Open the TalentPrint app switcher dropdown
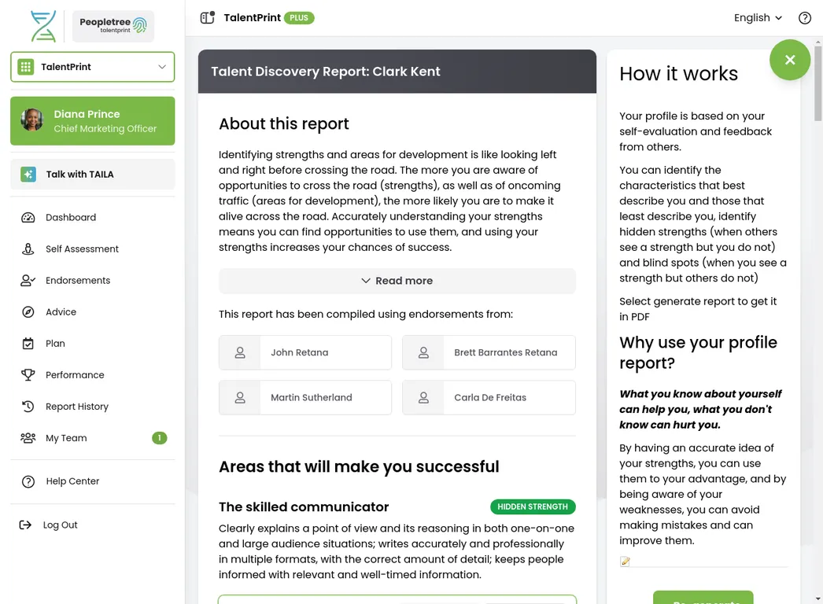This screenshot has height=604, width=823. point(92,67)
